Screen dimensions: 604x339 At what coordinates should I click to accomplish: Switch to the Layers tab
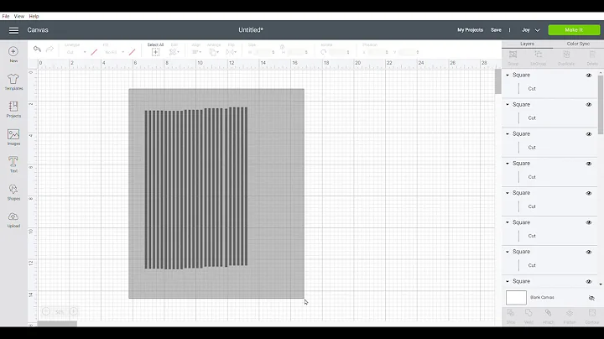click(x=527, y=44)
